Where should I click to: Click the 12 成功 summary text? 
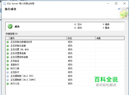[78, 28]
